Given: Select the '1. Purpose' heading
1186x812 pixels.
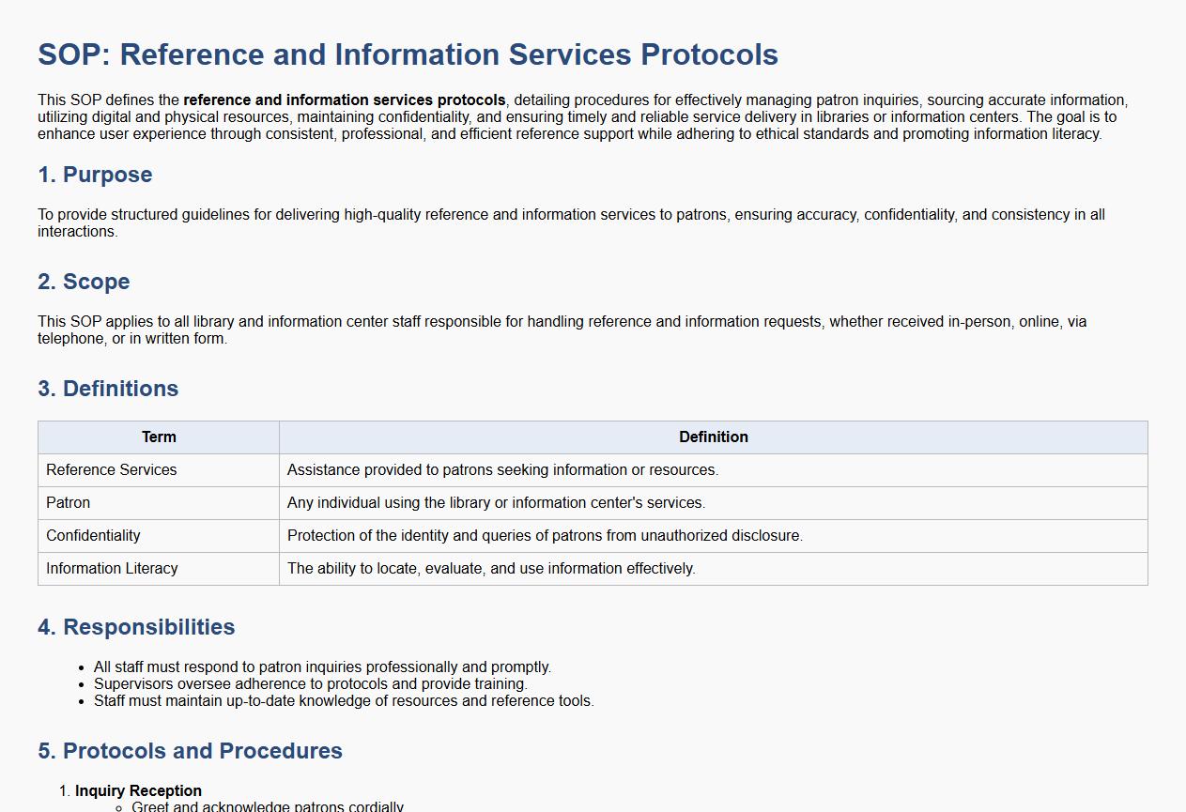Looking at the screenshot, I should coord(95,175).
